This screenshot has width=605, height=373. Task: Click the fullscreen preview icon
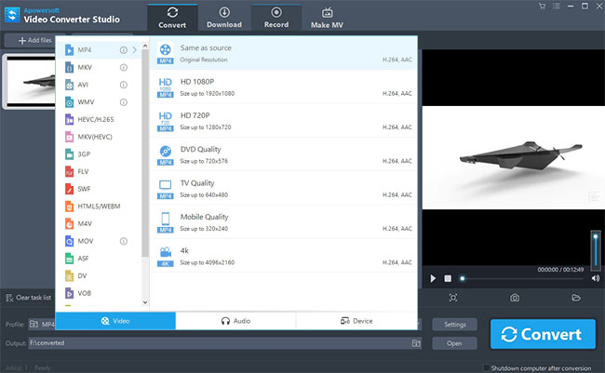[x=453, y=298]
